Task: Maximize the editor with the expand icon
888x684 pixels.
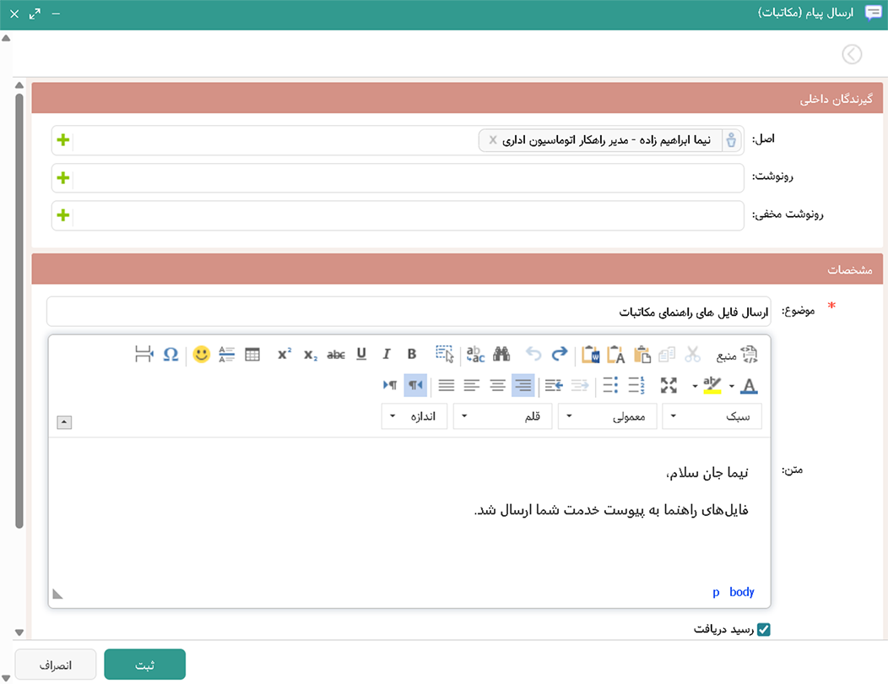Action: [669, 386]
